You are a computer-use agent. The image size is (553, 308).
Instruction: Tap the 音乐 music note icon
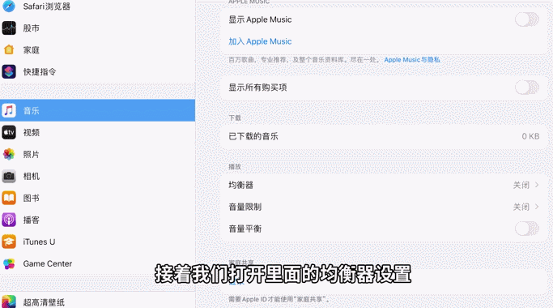coord(9,110)
